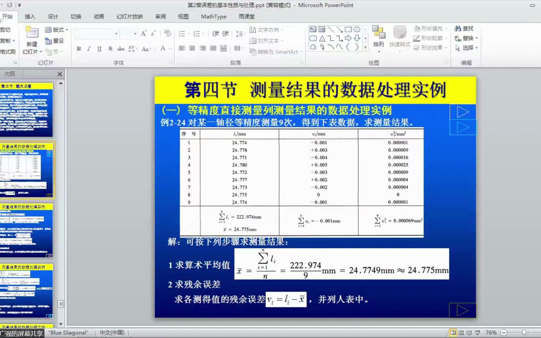The width and height of the screenshot is (541, 338).
Task: Start Slide Show from status bar icon
Action: (477, 333)
